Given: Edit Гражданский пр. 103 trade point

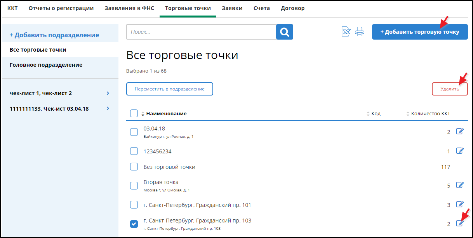Looking at the screenshot, I should 460,223.
